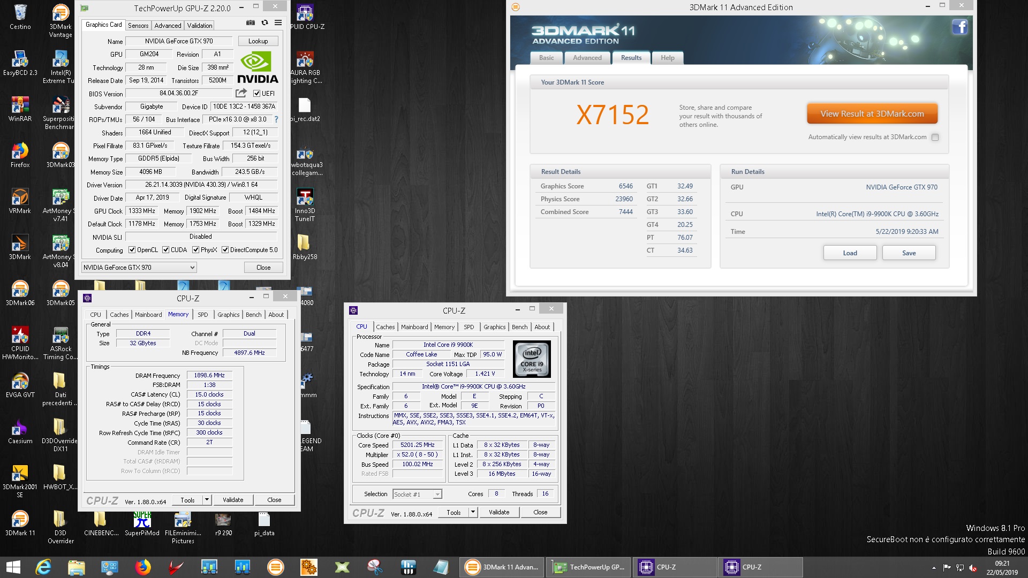Screen dimensions: 1028x578
Task: Open the Caesium desktop icon
Action: pyautogui.click(x=20, y=431)
